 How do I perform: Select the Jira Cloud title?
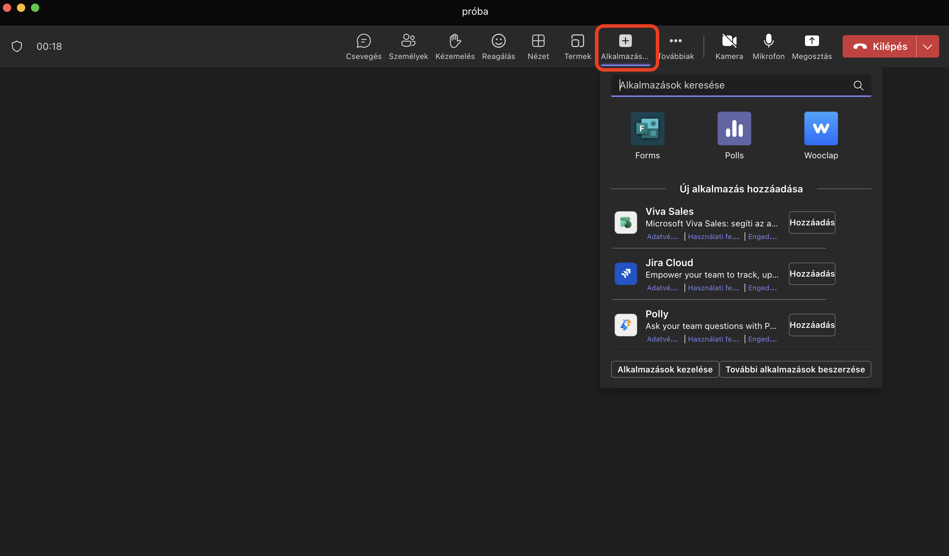click(x=669, y=262)
